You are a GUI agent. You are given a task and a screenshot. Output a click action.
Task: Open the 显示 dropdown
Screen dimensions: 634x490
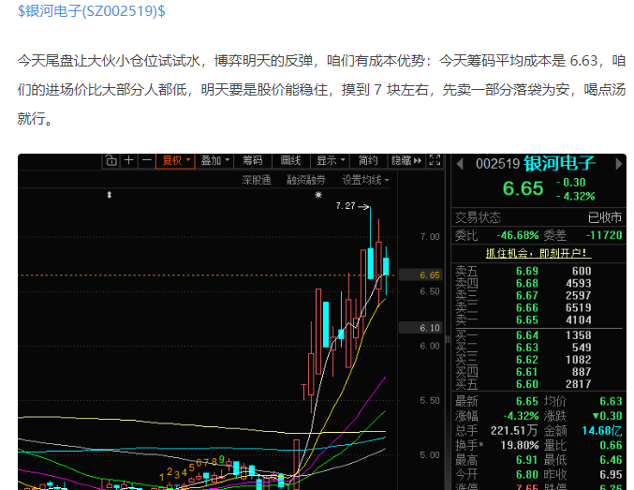tap(331, 160)
